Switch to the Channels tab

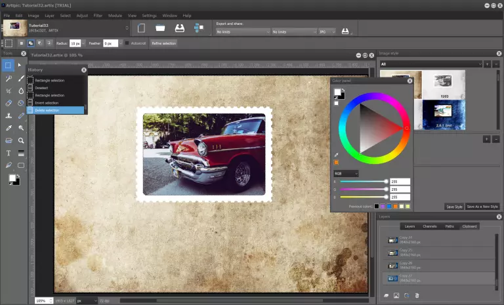tap(430, 226)
